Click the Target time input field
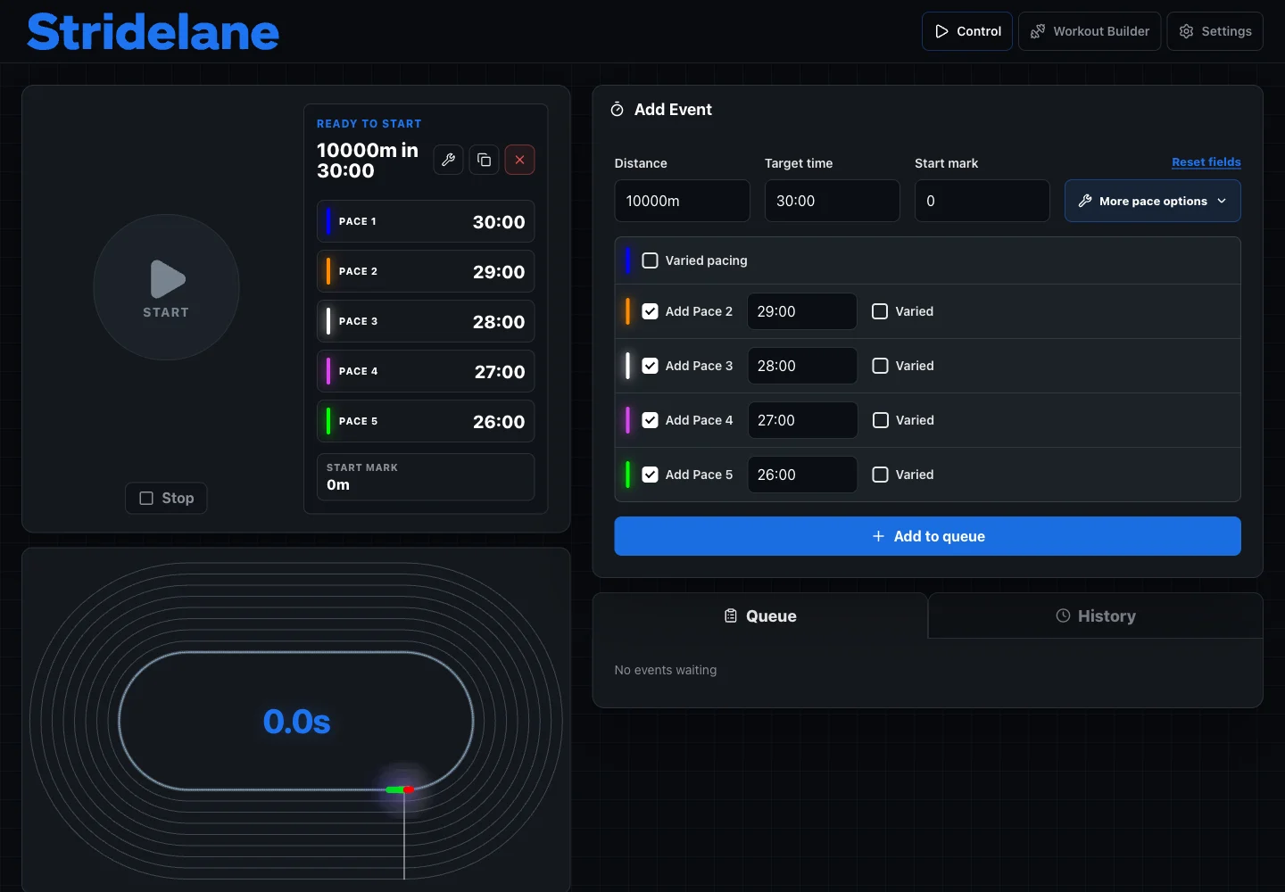This screenshot has width=1285, height=892. pyautogui.click(x=832, y=201)
